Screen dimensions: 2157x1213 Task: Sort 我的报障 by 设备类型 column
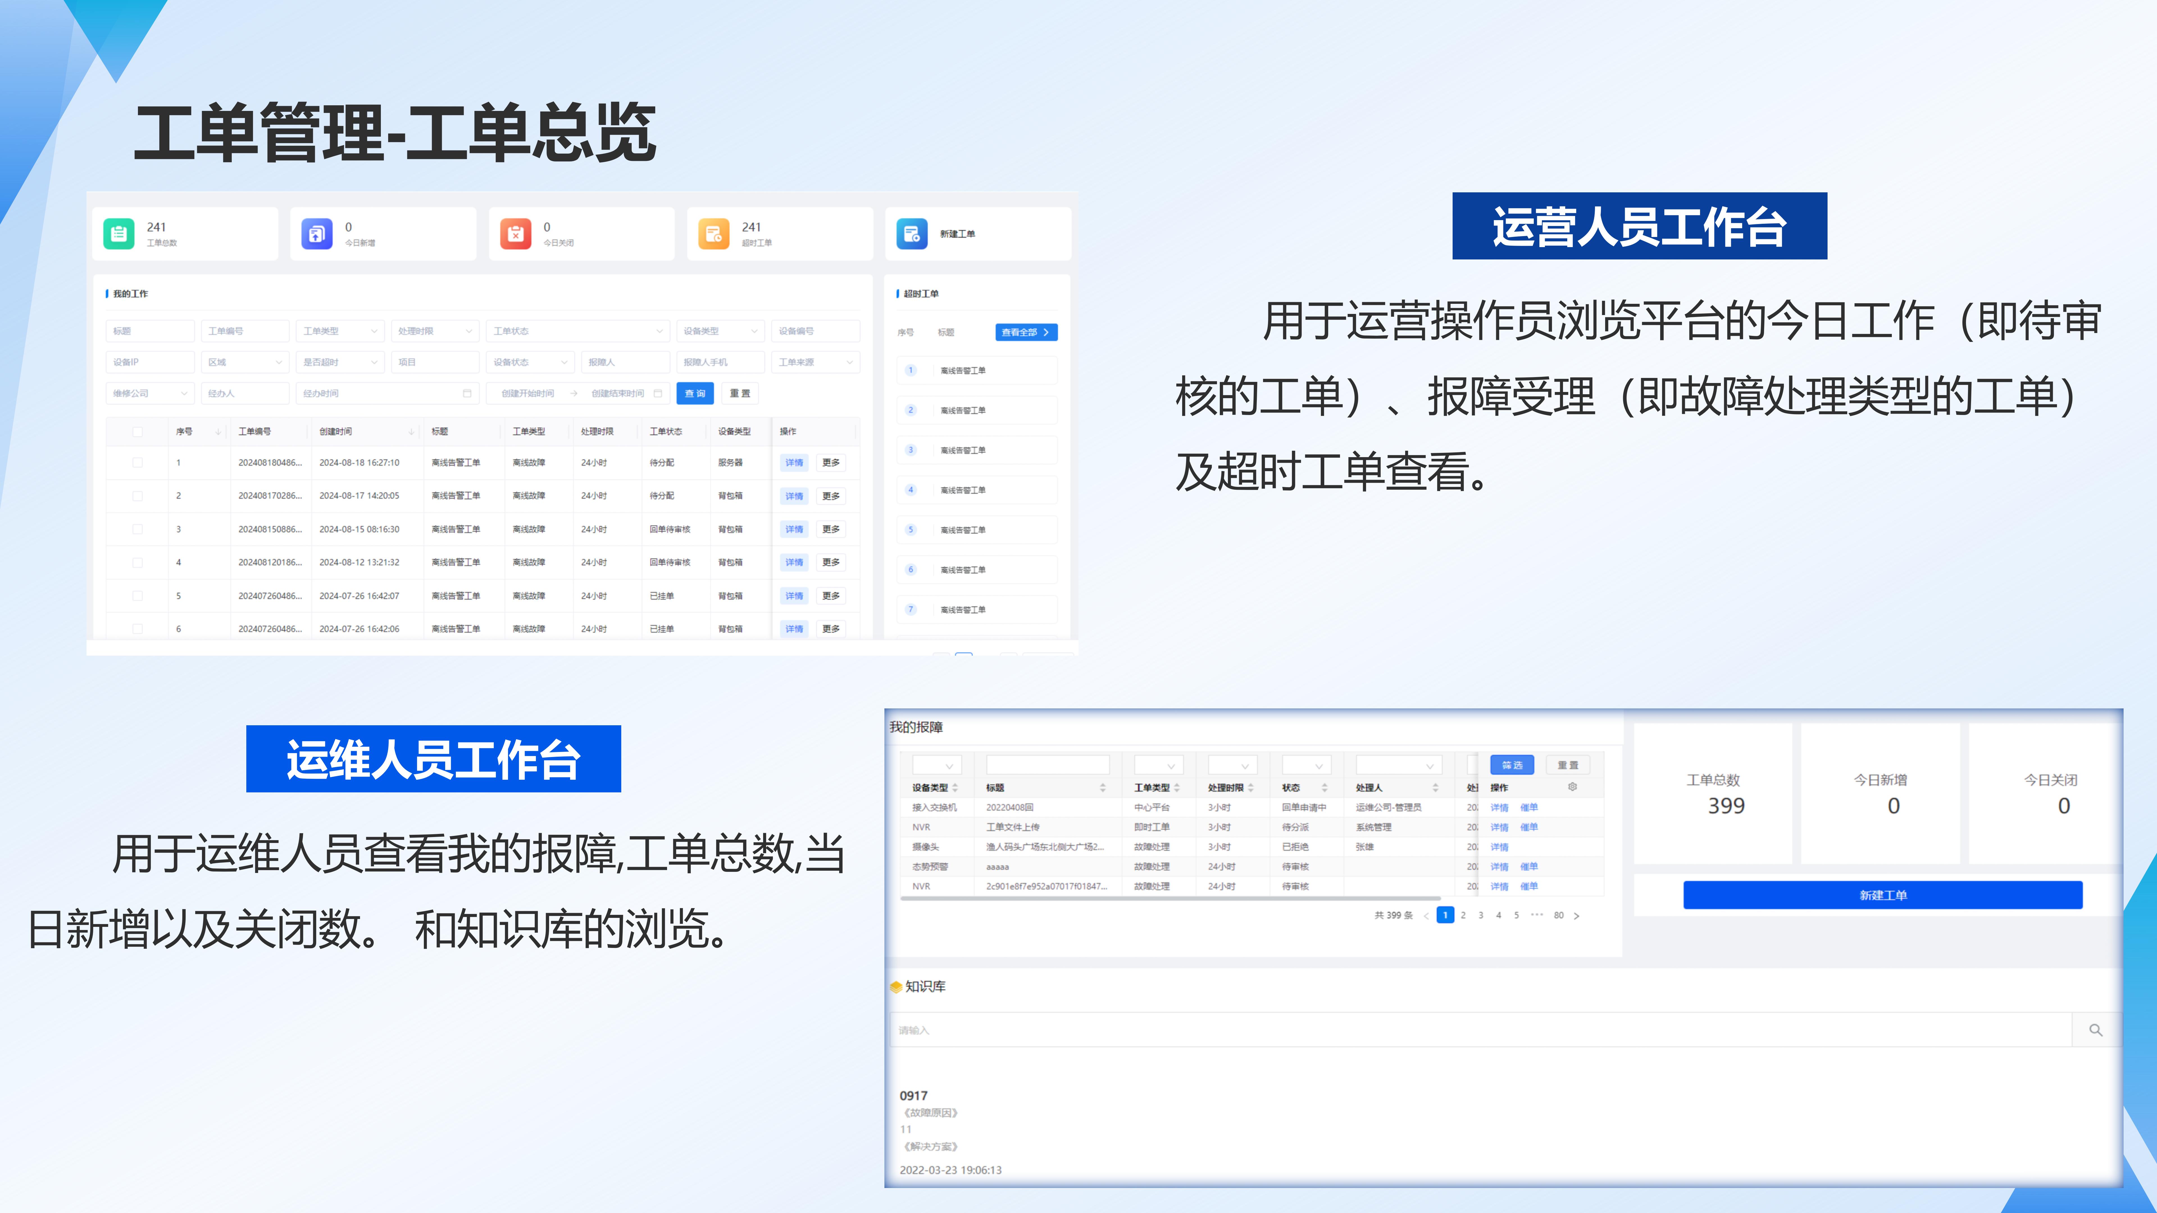(955, 788)
